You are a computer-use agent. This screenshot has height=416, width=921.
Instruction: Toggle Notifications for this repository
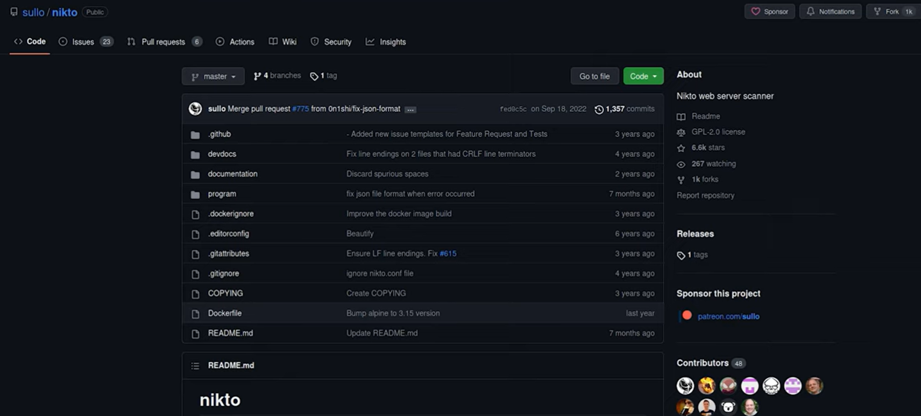tap(830, 11)
